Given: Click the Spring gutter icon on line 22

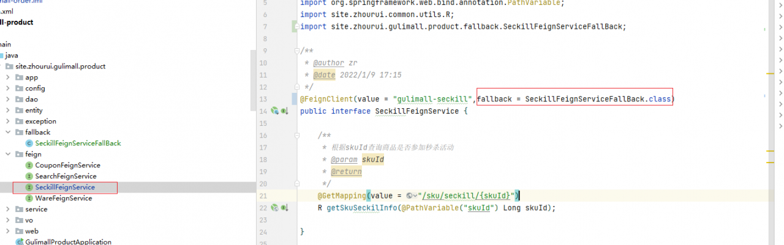Looking at the screenshot, I should pos(275,208).
